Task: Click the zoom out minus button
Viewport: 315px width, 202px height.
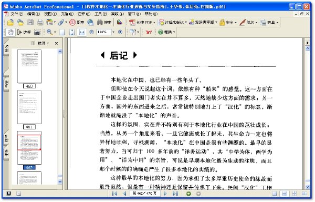Action: [91, 32]
